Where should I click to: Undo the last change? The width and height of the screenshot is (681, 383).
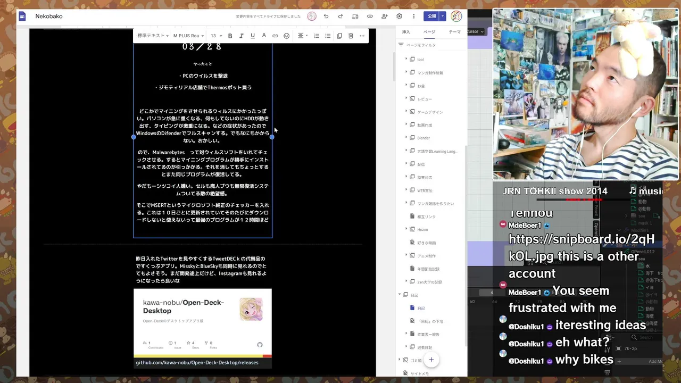326,16
